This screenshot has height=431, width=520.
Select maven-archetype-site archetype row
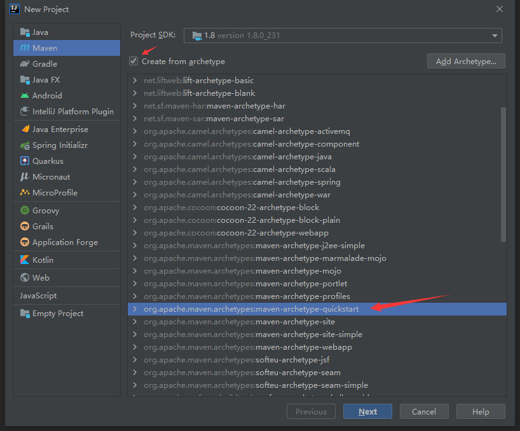pos(317,321)
